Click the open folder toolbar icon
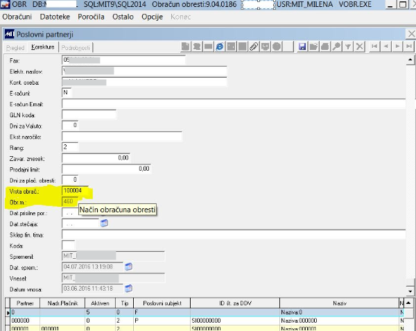The width and height of the screenshot is (416, 331). (x=313, y=46)
